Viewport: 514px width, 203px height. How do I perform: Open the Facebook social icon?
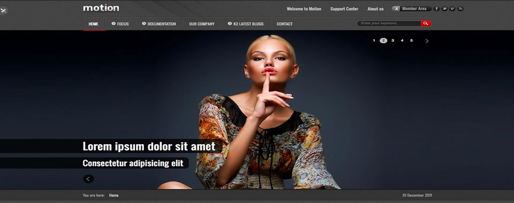[x=437, y=9]
